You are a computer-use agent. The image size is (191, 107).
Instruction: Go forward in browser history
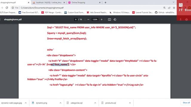[2, 8]
